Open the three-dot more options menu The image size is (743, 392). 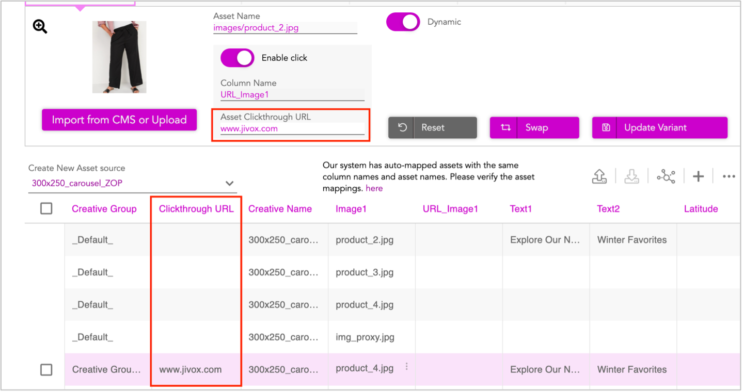click(729, 176)
